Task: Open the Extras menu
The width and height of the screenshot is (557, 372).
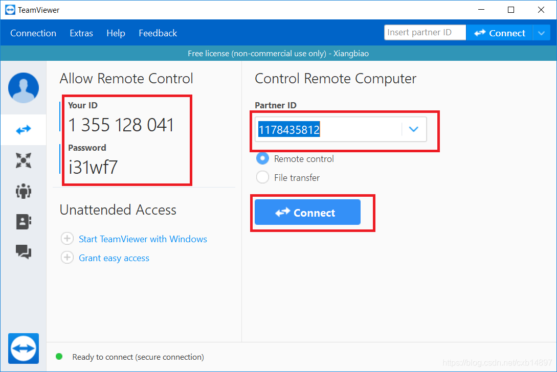Action: (x=81, y=33)
